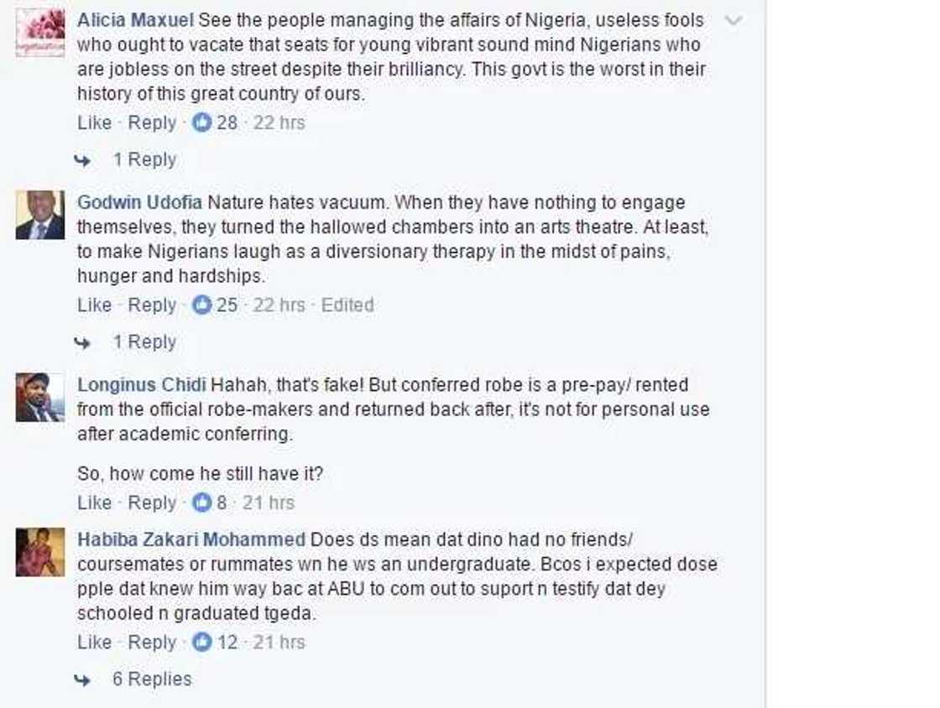Click the like count icon on Alicia Maxuel's comment
Image resolution: width=940 pixels, height=708 pixels.
pos(202,123)
